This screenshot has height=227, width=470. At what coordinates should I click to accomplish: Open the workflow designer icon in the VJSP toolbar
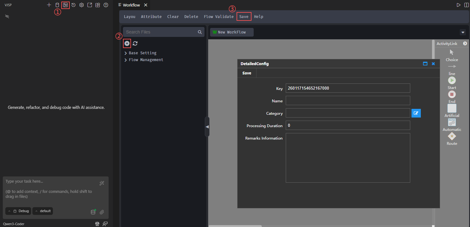[65, 5]
